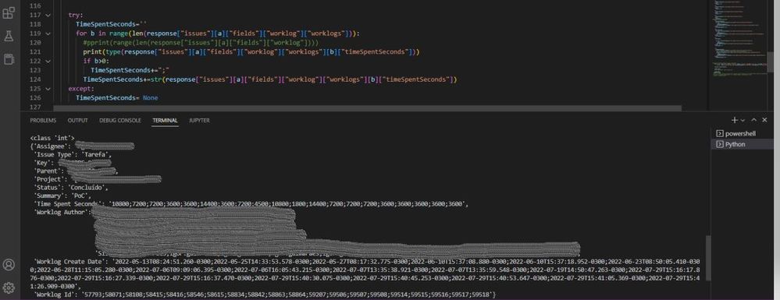Click 'print(type(' statement on line 121

coord(251,51)
